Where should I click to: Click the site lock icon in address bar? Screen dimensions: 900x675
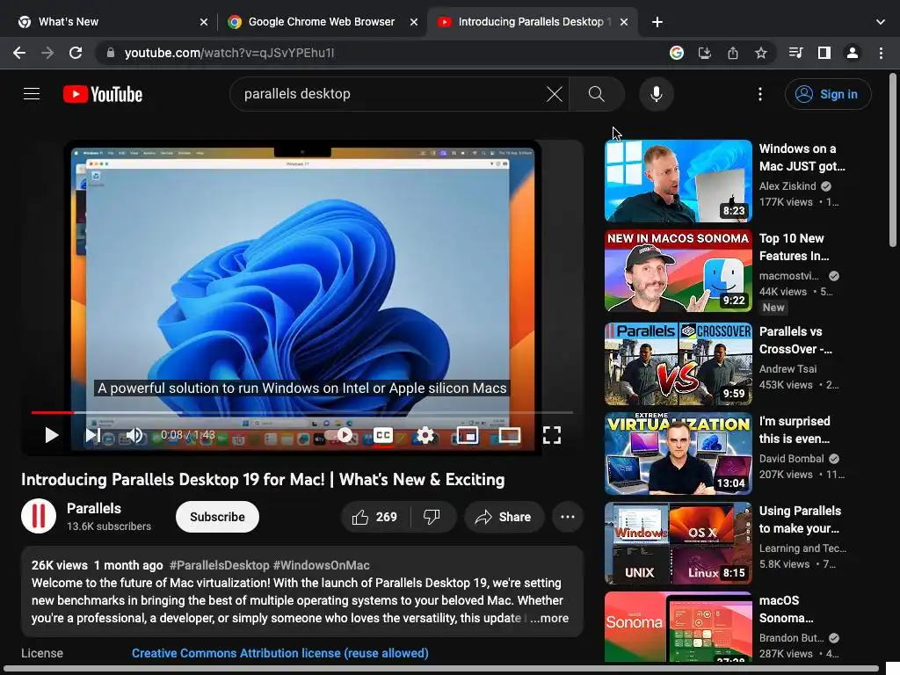pyautogui.click(x=111, y=53)
